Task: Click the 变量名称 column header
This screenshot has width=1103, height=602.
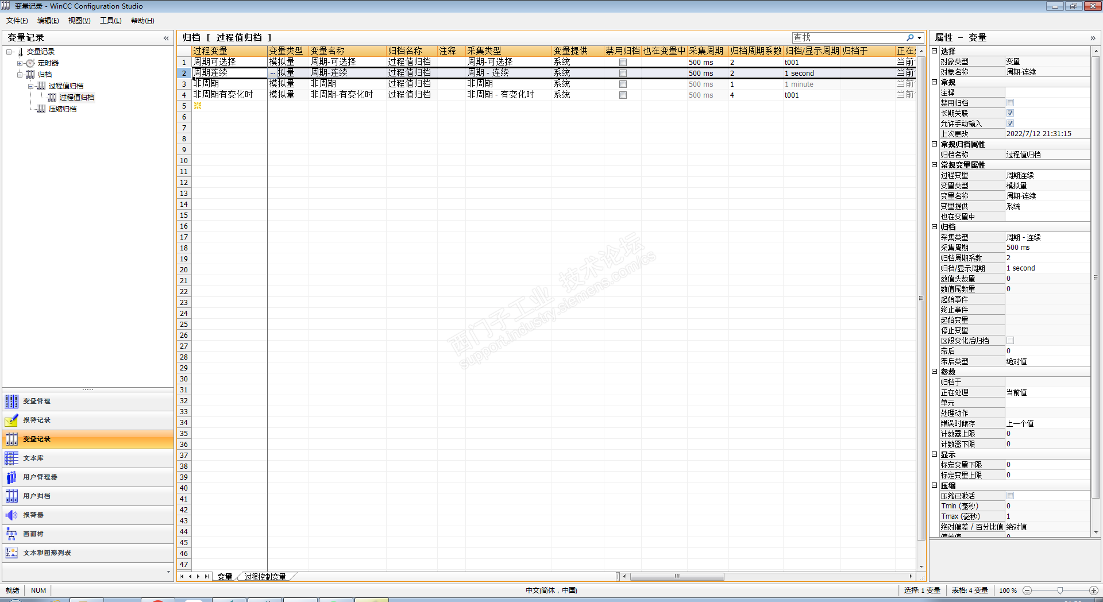Action: coord(348,51)
